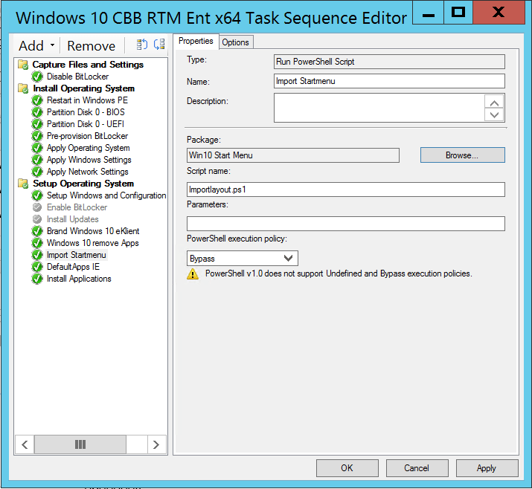532x489 pixels.
Task: Select the Setup Operating System group
Action: pos(83,184)
